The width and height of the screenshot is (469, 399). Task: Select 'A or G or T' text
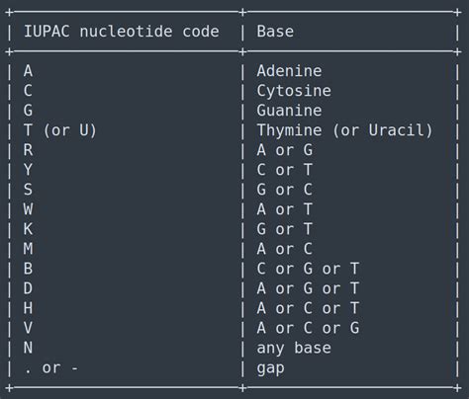click(308, 288)
